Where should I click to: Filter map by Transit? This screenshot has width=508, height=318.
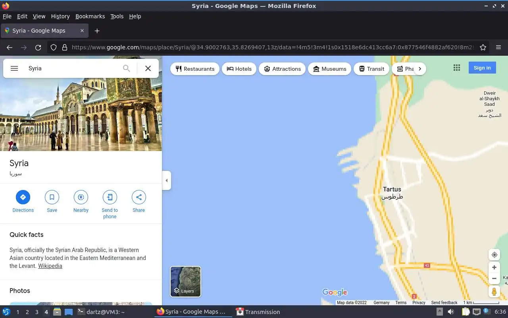click(371, 69)
